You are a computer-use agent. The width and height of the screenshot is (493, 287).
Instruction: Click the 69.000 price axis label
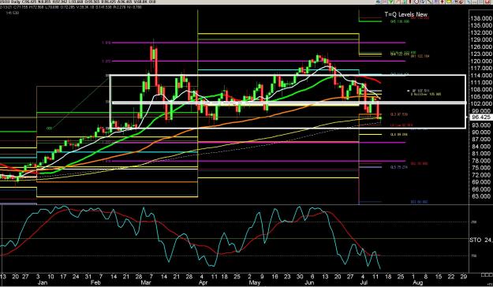(x=481, y=182)
